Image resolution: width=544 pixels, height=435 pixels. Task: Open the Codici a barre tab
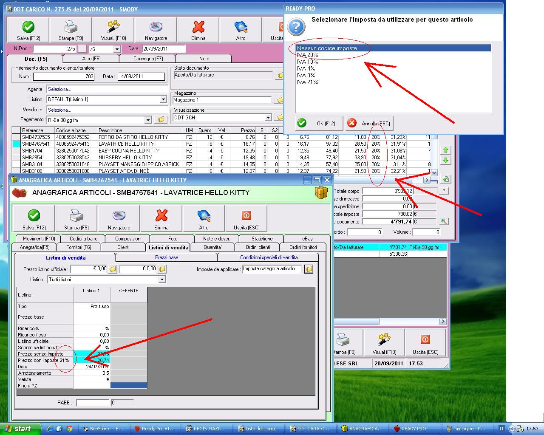point(84,239)
